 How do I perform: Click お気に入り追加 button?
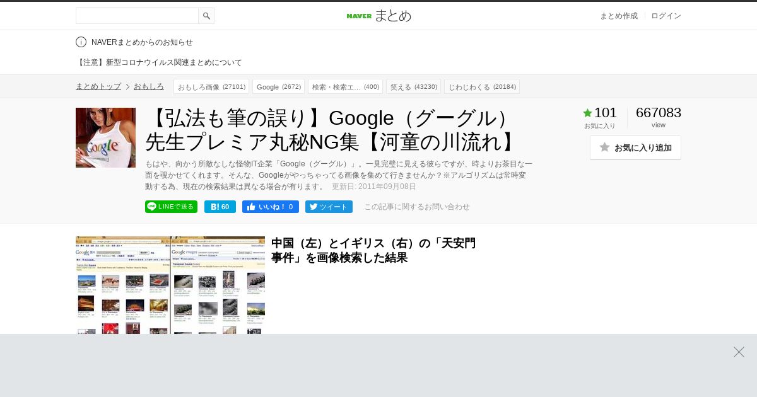[635, 147]
